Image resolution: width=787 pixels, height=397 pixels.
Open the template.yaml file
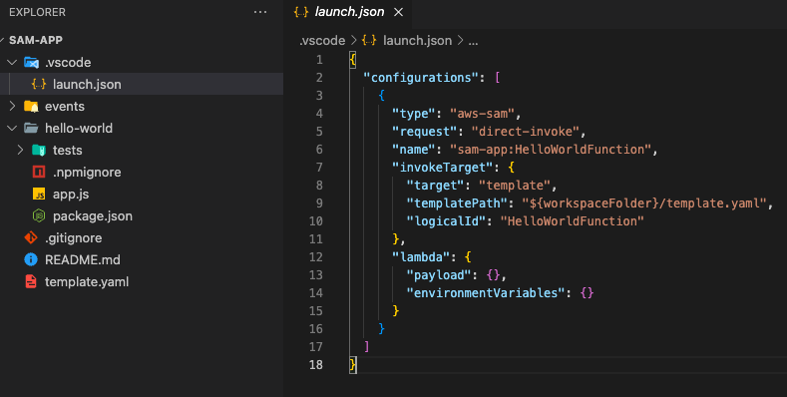pyautogui.click(x=87, y=282)
